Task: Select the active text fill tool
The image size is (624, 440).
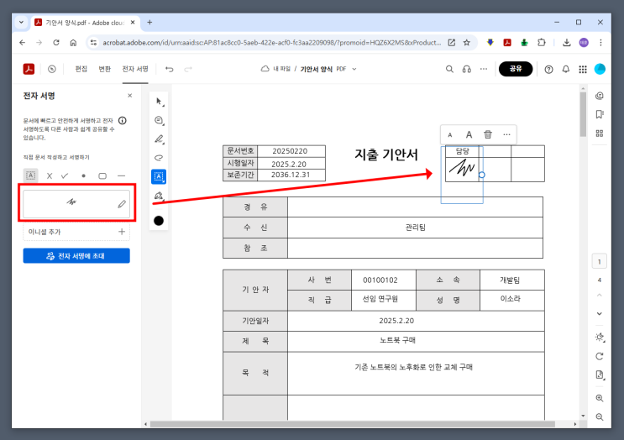Action: pos(159,176)
